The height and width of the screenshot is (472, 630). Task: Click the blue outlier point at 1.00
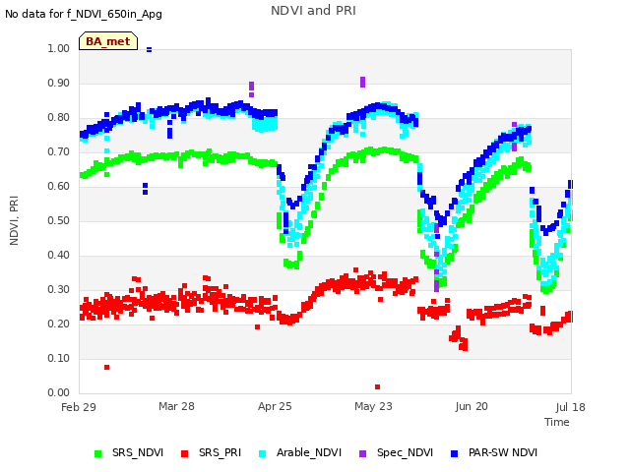pos(149,50)
